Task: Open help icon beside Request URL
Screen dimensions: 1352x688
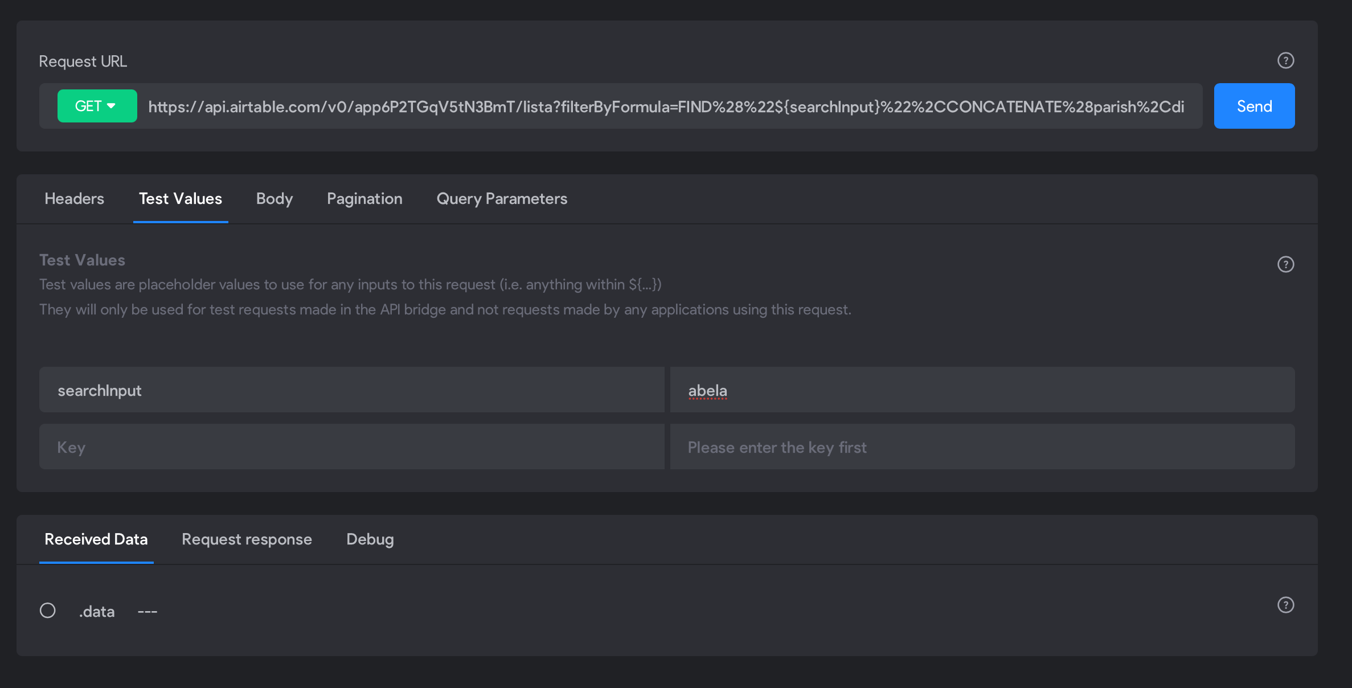Action: (x=1285, y=60)
